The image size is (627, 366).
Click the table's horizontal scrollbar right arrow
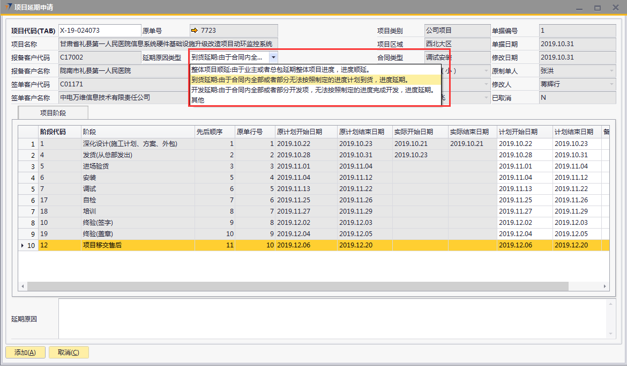point(605,287)
